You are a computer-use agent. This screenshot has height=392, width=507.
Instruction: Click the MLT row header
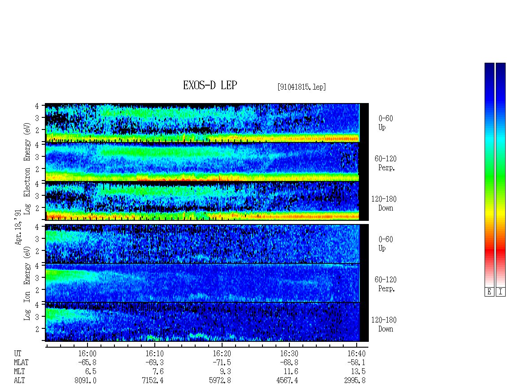[x=19, y=371]
